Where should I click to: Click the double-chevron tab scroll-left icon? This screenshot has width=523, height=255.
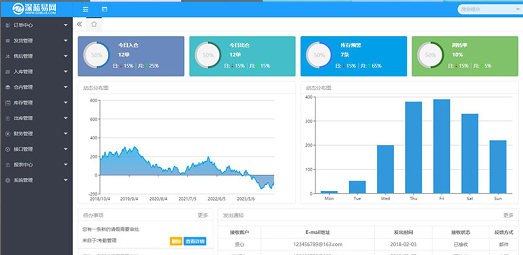(x=79, y=24)
